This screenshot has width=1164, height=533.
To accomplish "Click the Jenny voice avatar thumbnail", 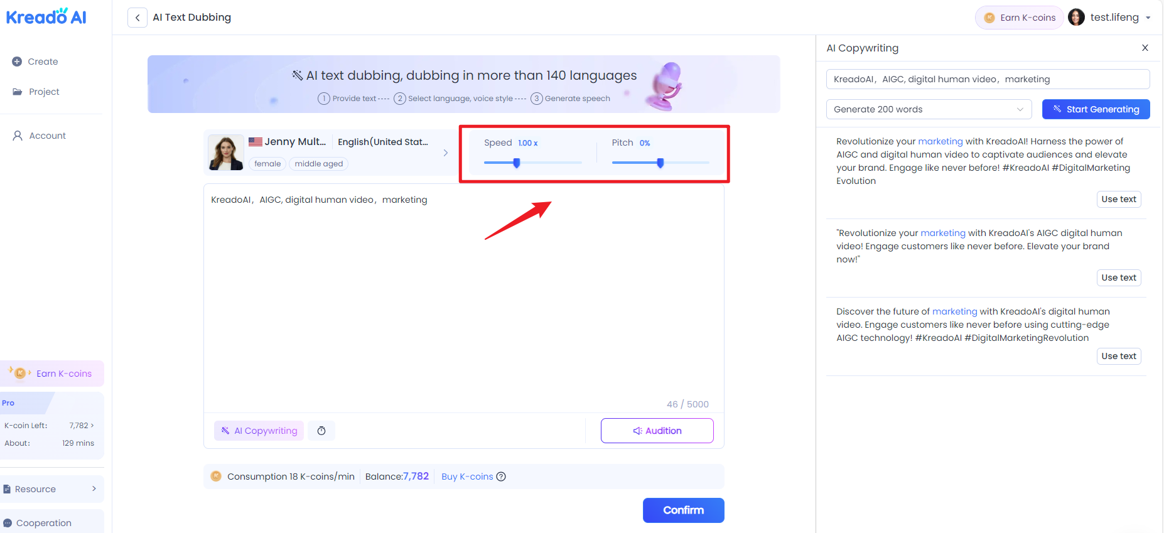I will [x=226, y=153].
